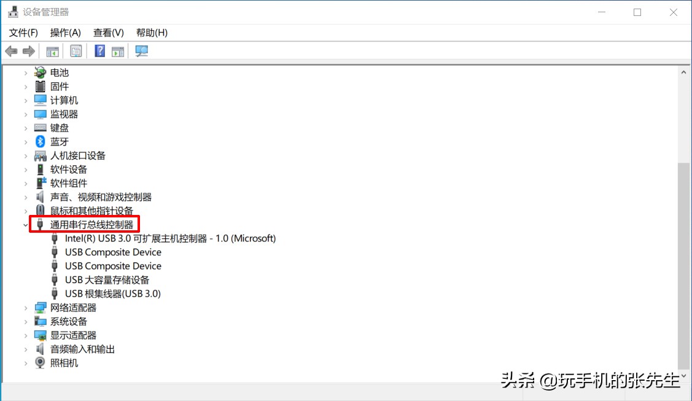Click the Show Action pane toolbar icon
The width and height of the screenshot is (692, 401).
[x=117, y=51]
